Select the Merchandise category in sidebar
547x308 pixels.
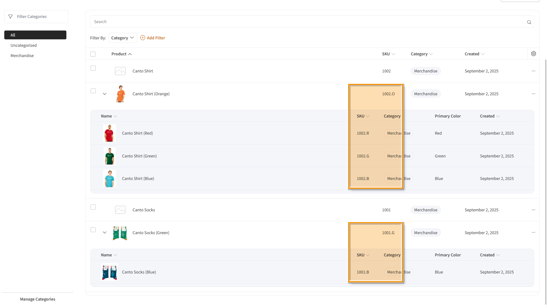click(x=22, y=56)
